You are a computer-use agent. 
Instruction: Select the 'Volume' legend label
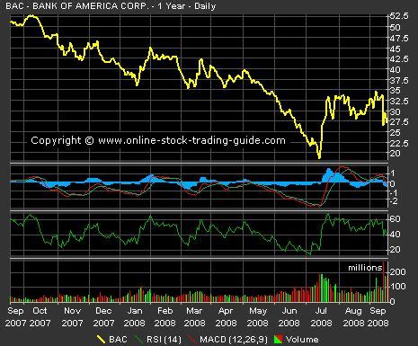pyautogui.click(x=302, y=340)
